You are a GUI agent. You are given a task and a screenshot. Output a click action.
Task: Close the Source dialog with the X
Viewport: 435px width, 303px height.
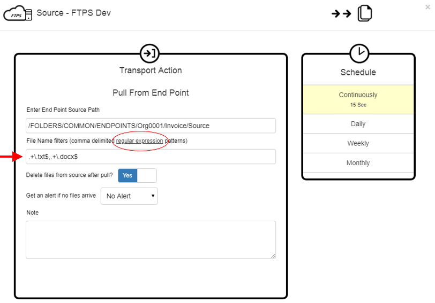point(427,7)
